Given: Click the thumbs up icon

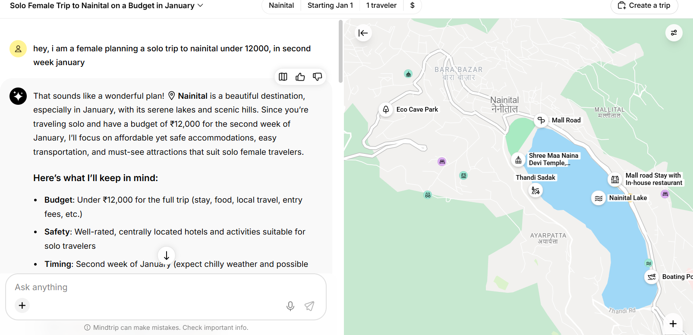Looking at the screenshot, I should pyautogui.click(x=300, y=77).
